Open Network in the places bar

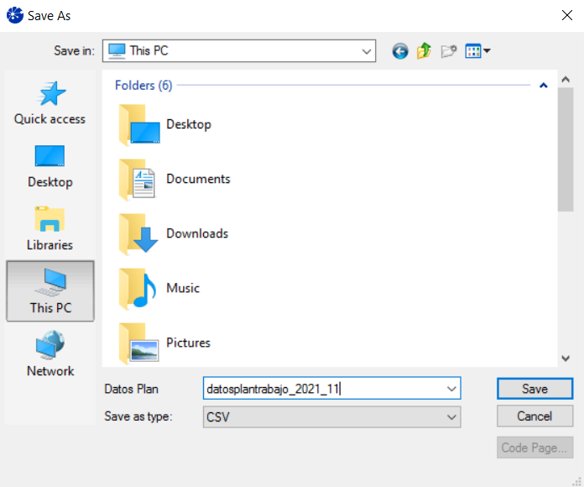(50, 354)
